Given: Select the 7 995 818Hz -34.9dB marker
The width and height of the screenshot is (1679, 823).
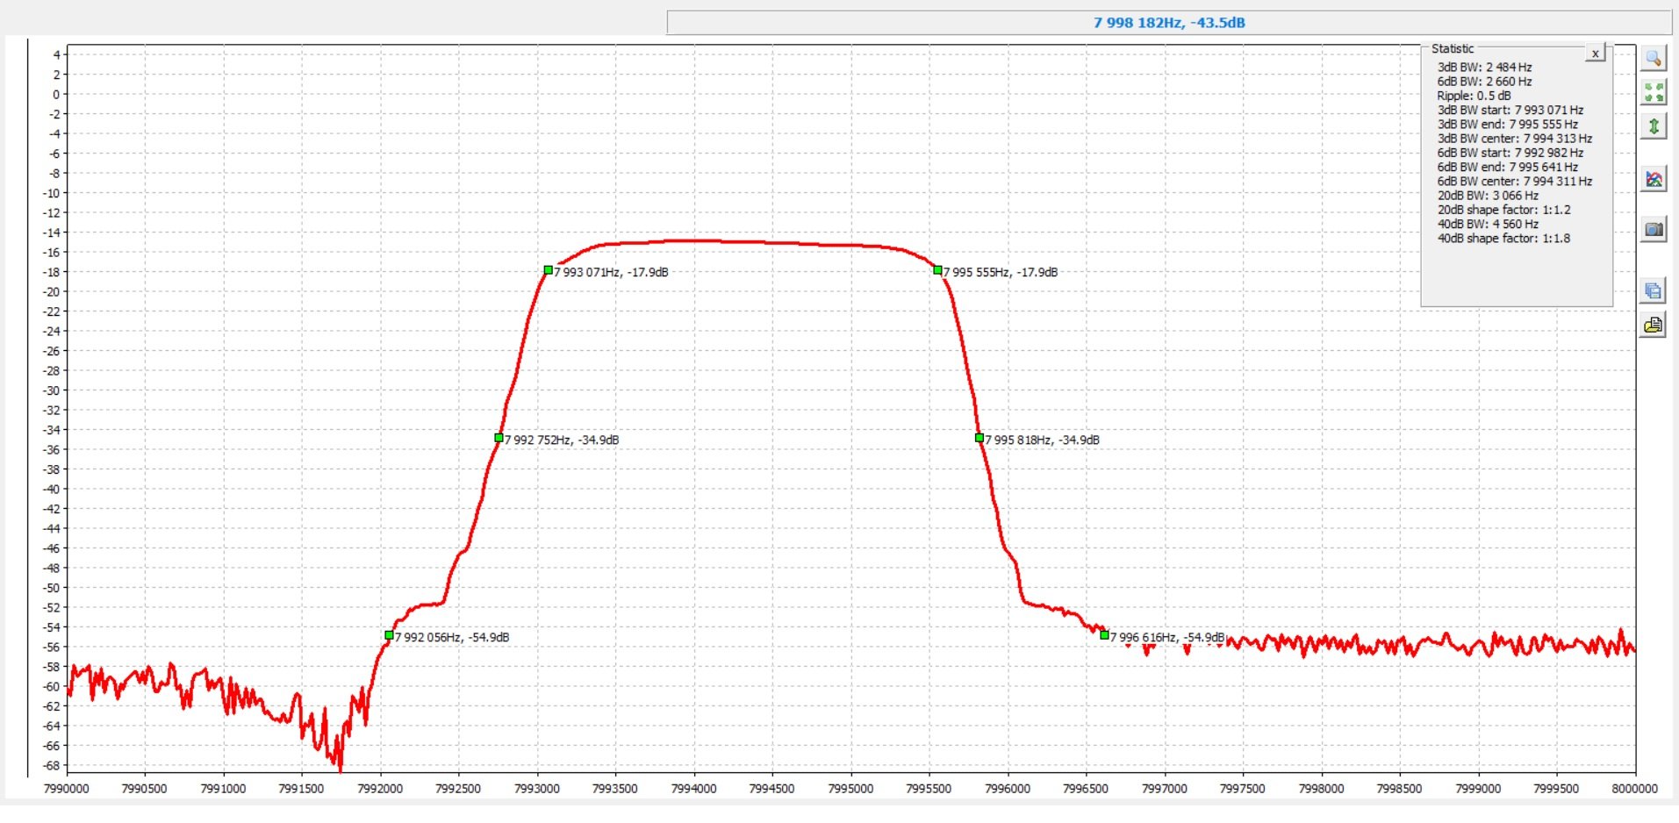Looking at the screenshot, I should (x=979, y=438).
